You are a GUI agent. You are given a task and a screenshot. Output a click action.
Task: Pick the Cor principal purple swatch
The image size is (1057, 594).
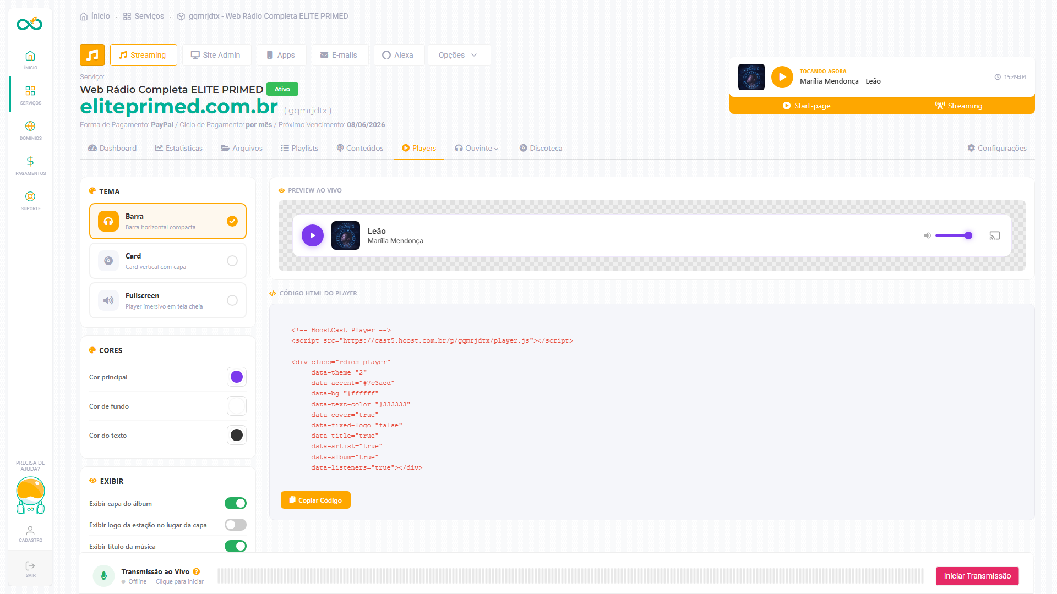(x=237, y=377)
